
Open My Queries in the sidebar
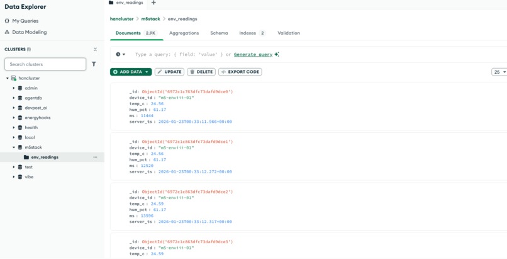pos(25,21)
